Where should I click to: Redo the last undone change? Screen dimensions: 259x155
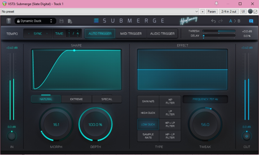[x=220, y=21]
